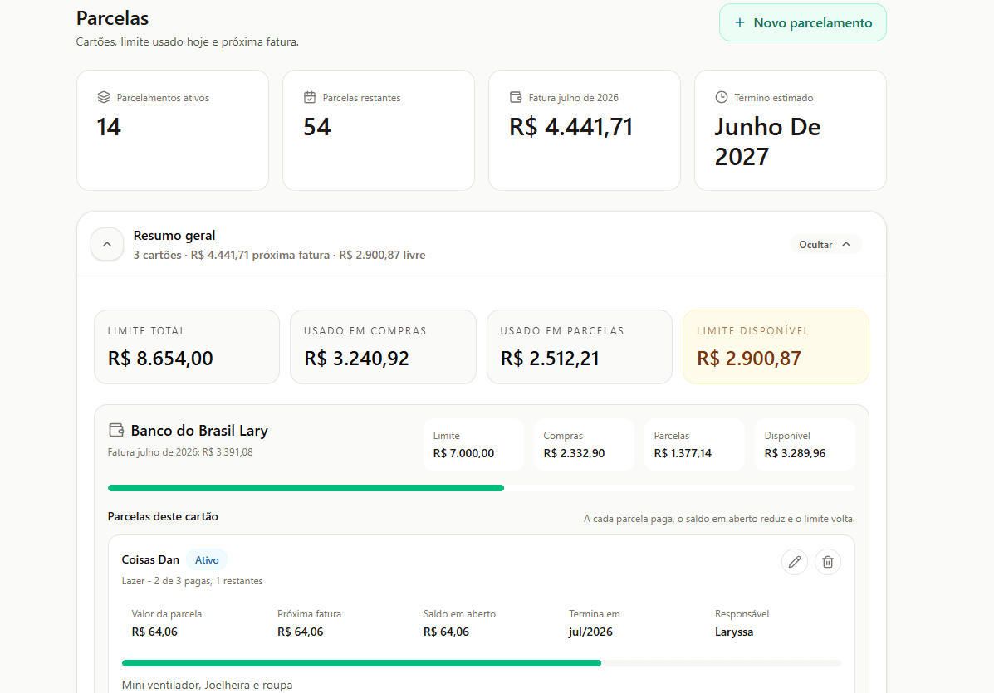Click the Parcelas page title
This screenshot has width=994, height=693.
point(112,18)
